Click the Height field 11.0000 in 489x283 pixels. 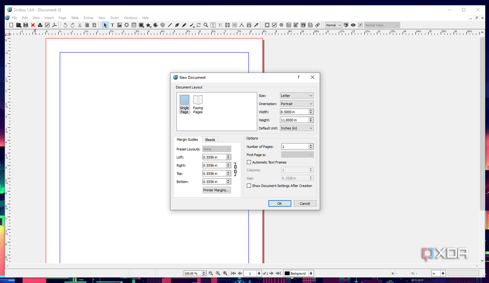pyautogui.click(x=294, y=120)
